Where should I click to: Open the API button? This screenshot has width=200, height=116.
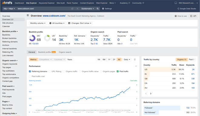click(x=193, y=16)
